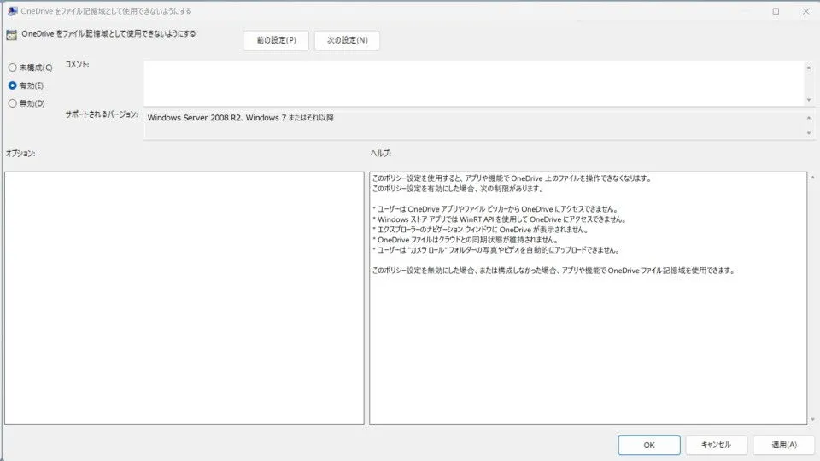Click the 前の設定(P) button

[276, 40]
